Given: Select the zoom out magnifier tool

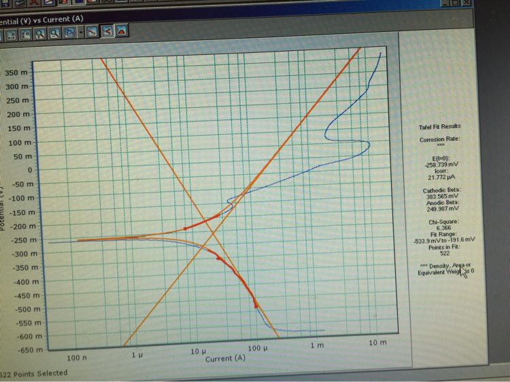Looking at the screenshot, I should point(54,33).
